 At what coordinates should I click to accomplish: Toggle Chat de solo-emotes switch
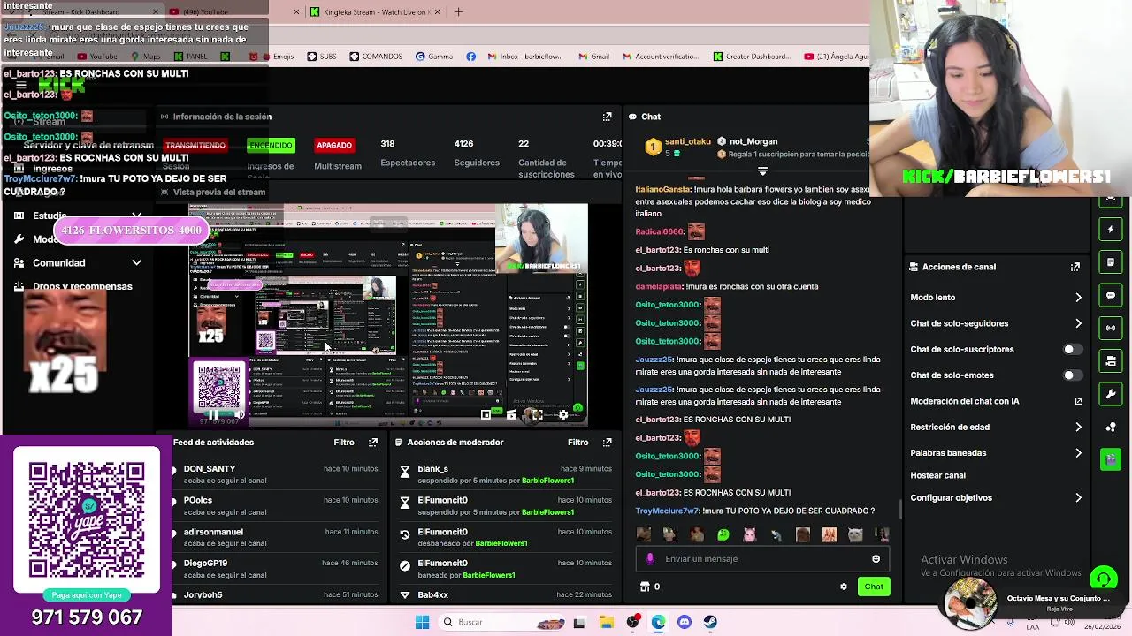tap(1072, 375)
